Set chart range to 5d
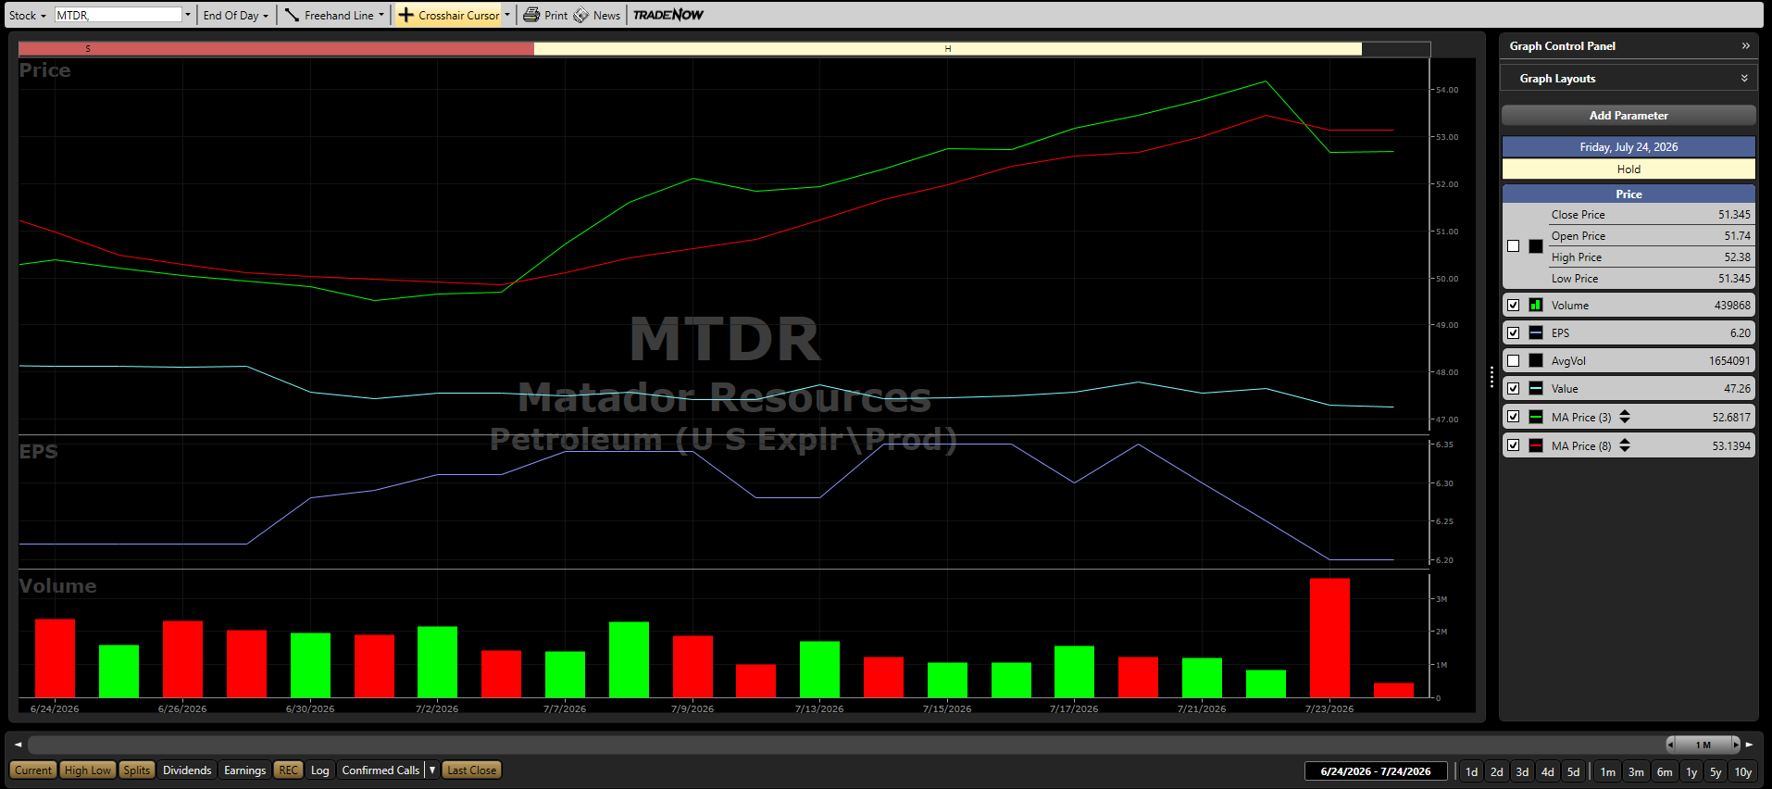This screenshot has height=789, width=1772. tap(1573, 771)
